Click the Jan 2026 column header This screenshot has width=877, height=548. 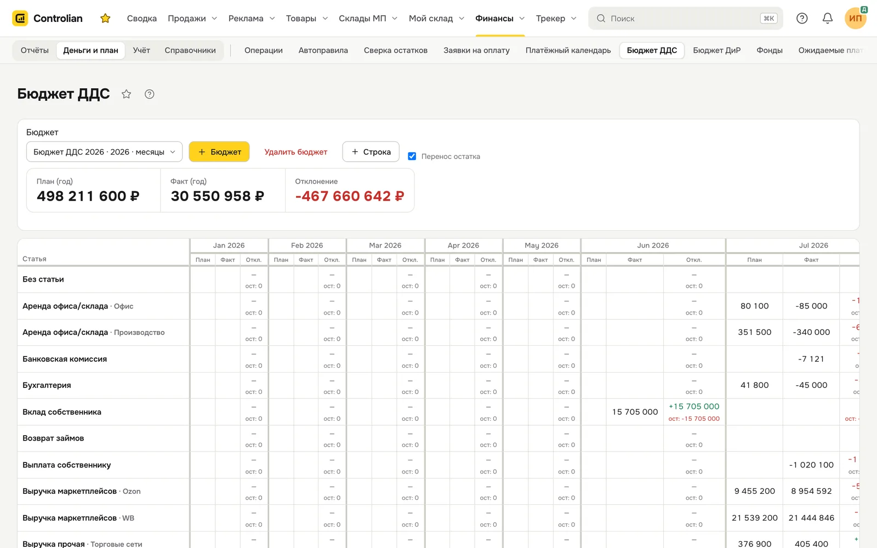coord(229,246)
